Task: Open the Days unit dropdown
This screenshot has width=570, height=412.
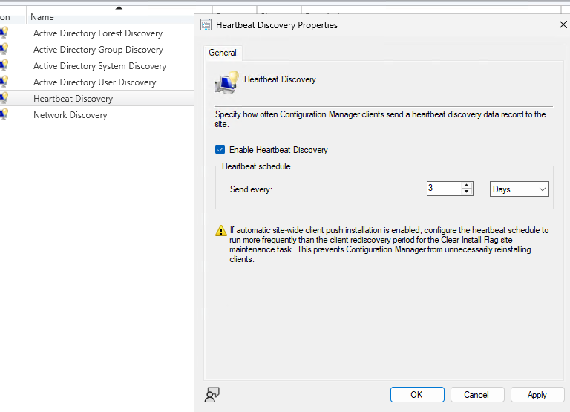Action: click(519, 189)
